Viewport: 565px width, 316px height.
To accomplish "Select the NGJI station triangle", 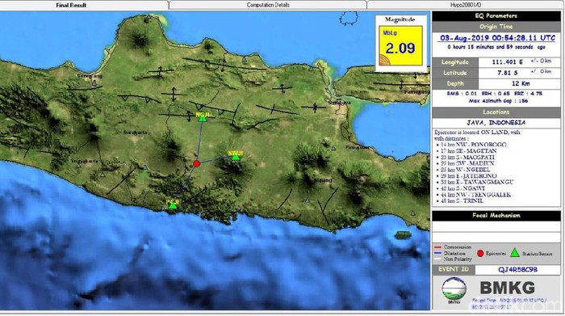I will tap(203, 118).
